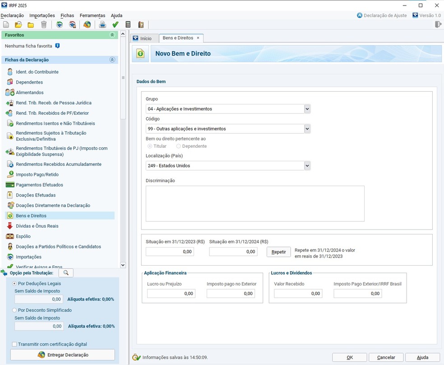Create a new declaration with the blank page icon
444x365 pixels.
click(6, 25)
